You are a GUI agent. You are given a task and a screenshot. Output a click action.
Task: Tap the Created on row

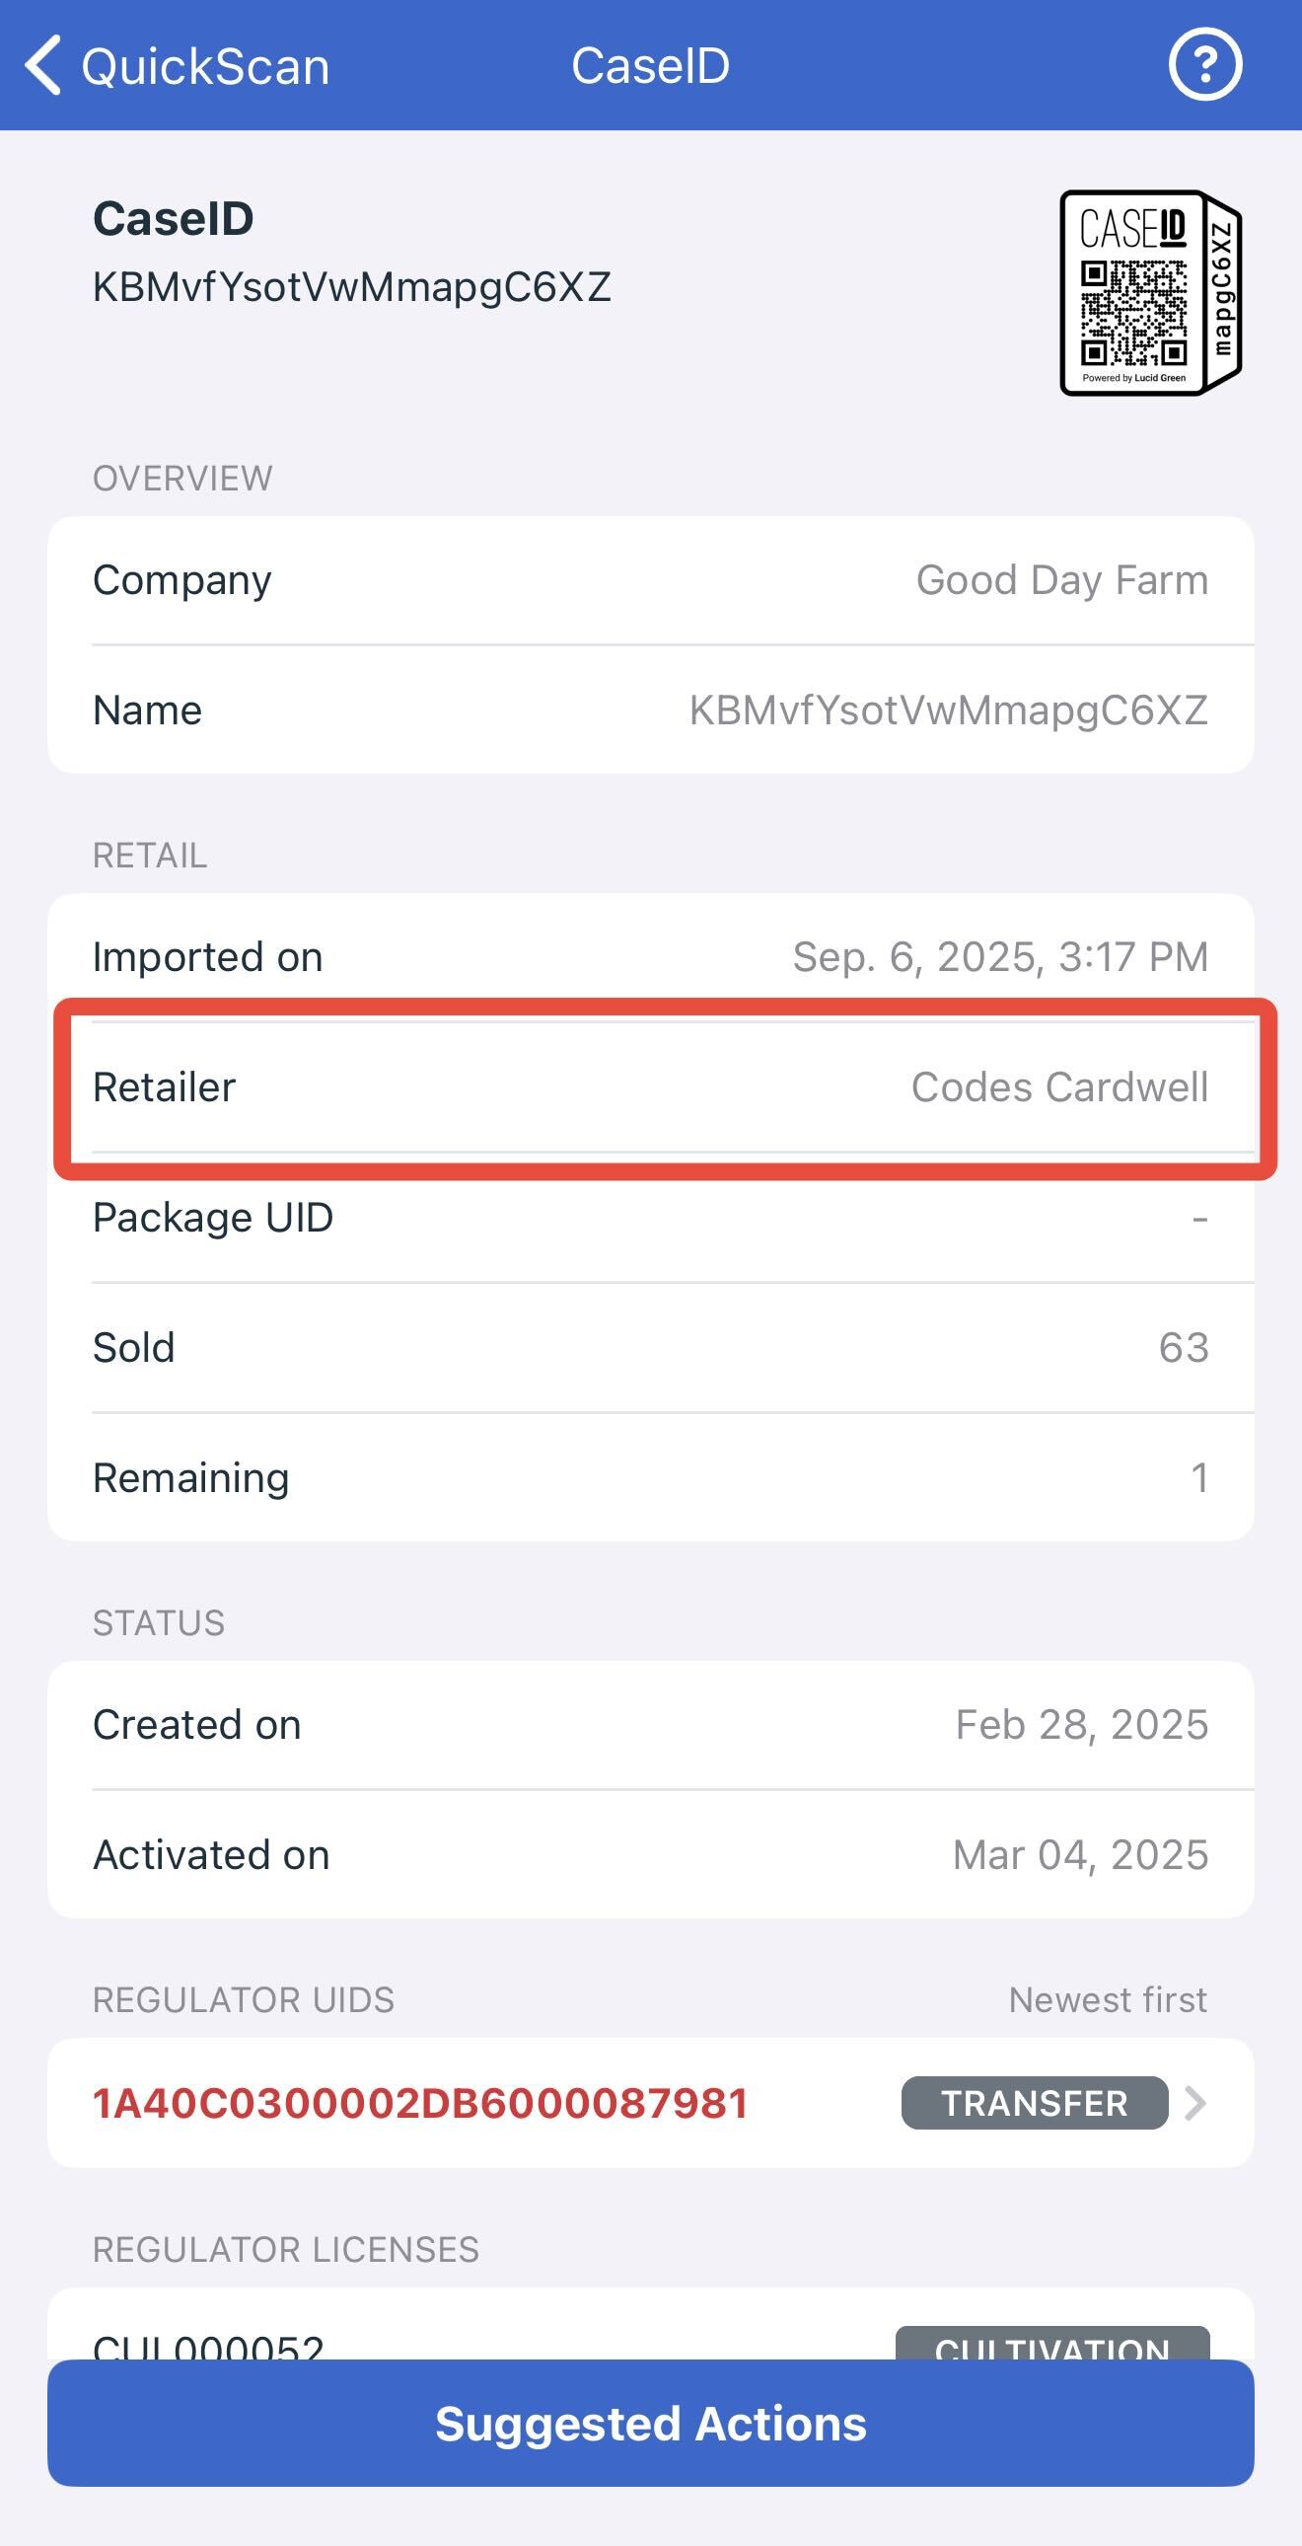point(650,1725)
